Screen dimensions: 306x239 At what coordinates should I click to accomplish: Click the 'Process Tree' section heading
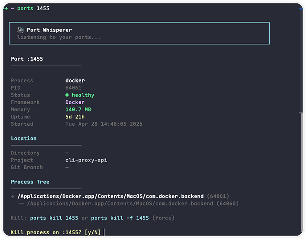tap(30, 182)
